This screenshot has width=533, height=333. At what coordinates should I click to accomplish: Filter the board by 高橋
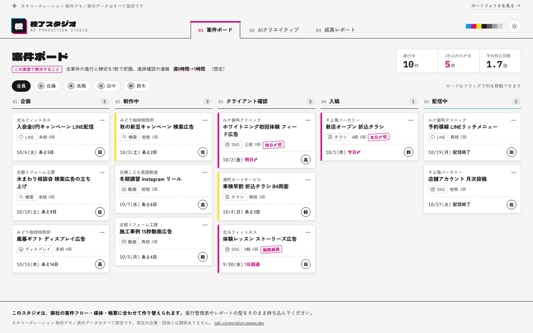click(x=77, y=86)
